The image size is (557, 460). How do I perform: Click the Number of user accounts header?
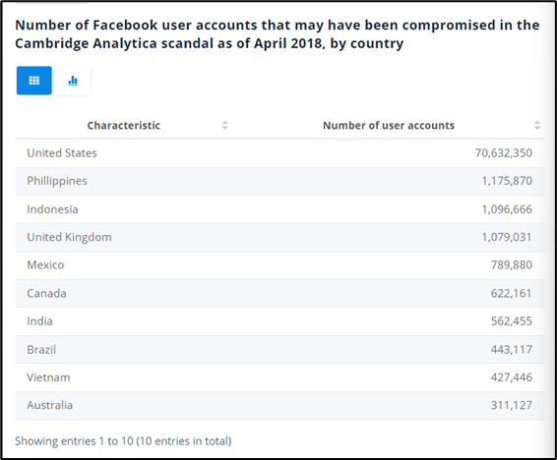(389, 125)
